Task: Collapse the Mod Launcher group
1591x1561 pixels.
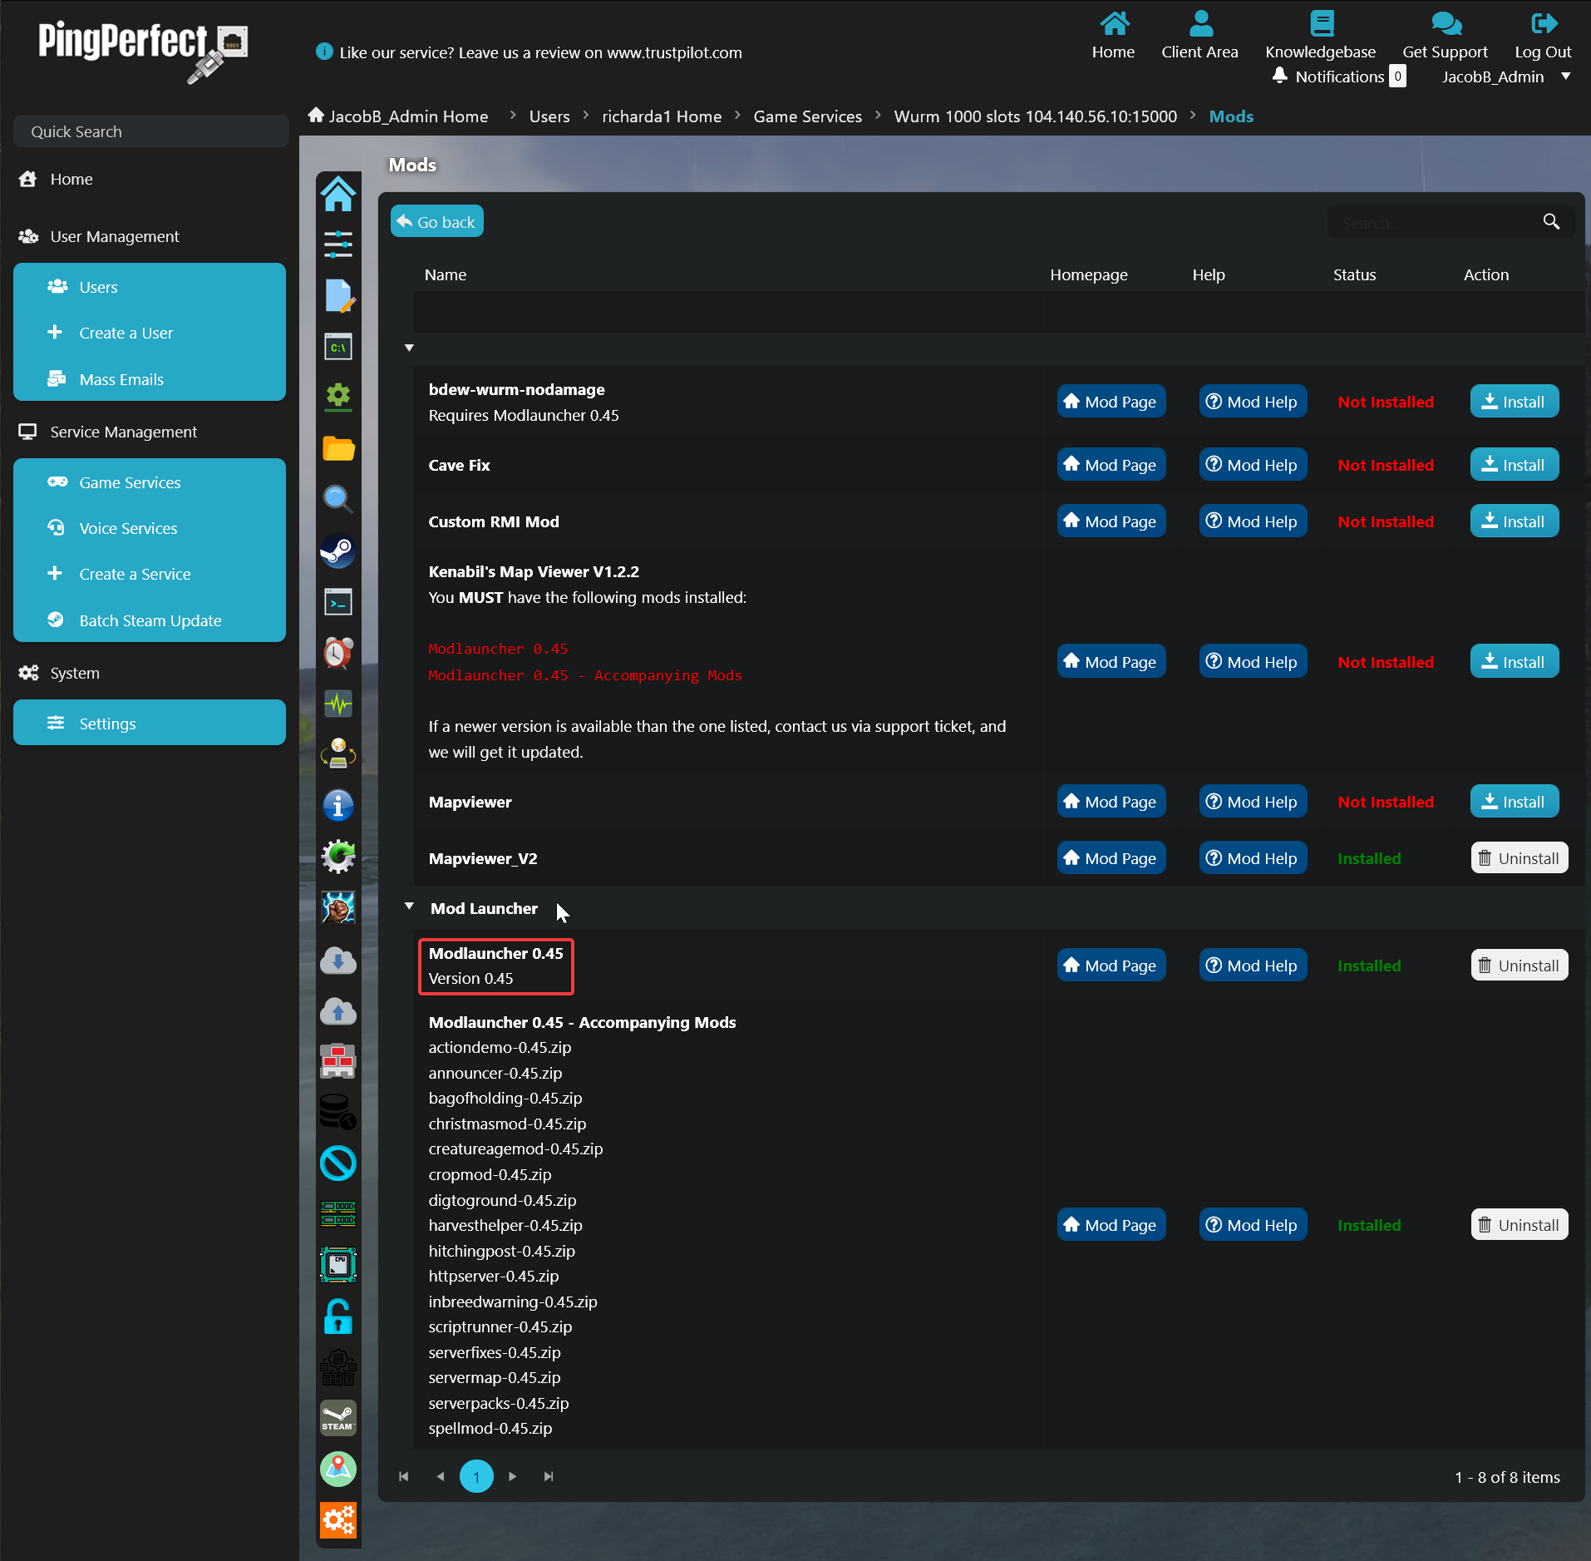Action: point(409,907)
